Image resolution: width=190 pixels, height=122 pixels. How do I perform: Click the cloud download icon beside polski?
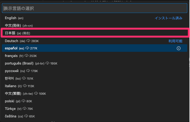[23, 101]
